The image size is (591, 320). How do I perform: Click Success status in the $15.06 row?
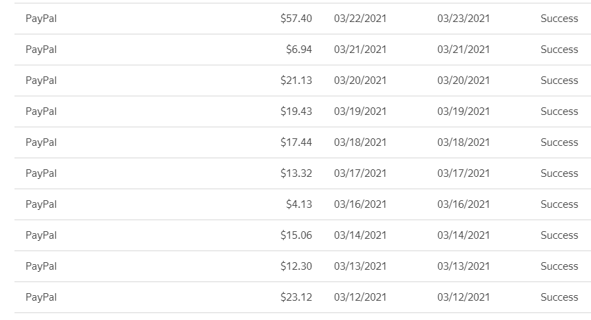coord(559,235)
